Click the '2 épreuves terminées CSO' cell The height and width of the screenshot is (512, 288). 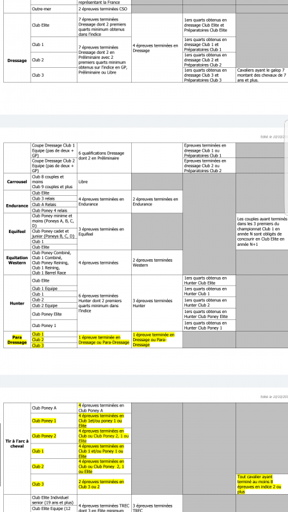(x=104, y=9)
